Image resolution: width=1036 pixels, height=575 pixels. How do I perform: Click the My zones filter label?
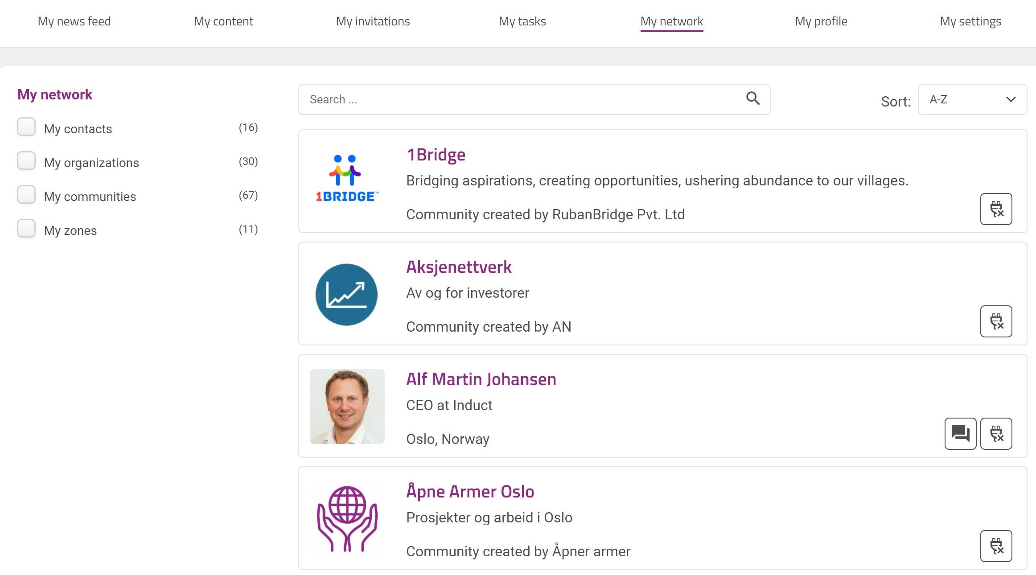pos(70,230)
